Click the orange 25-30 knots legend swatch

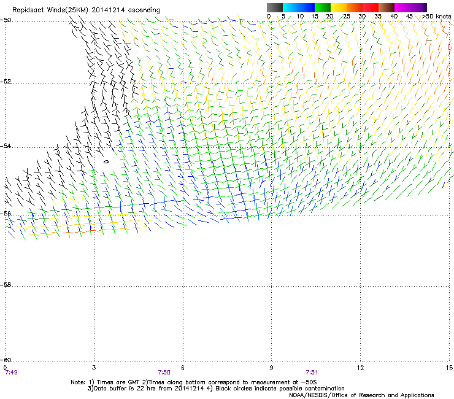[x=355, y=7]
